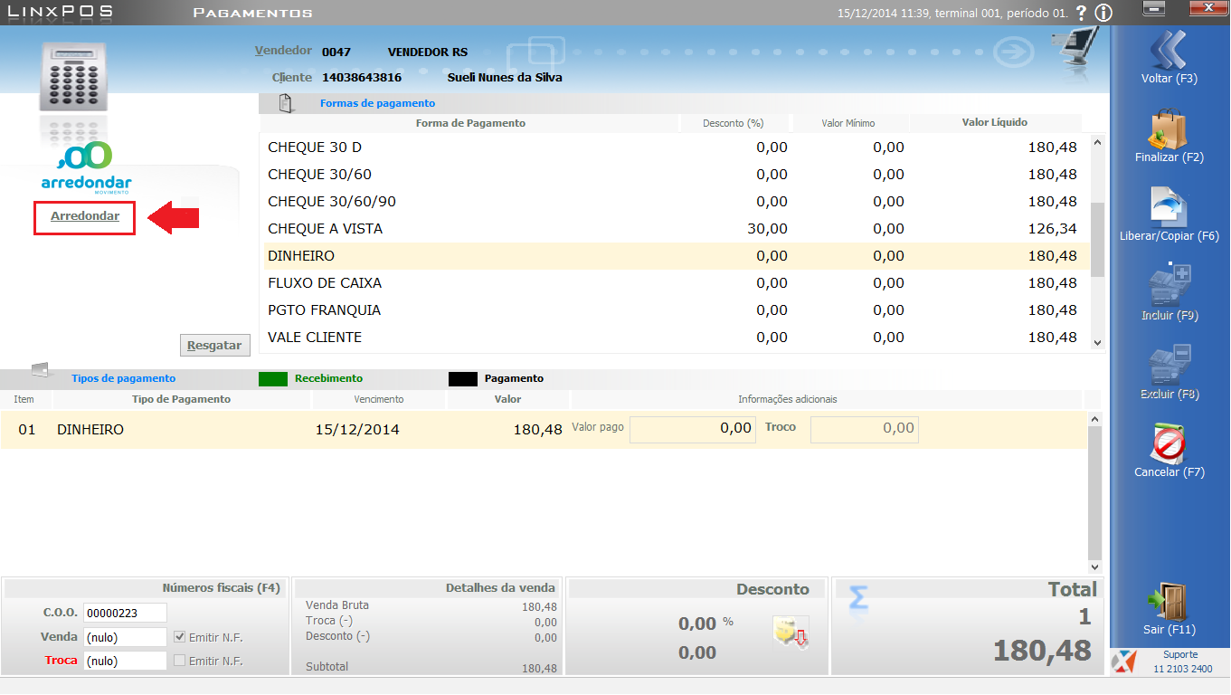The height and width of the screenshot is (695, 1231).
Task: Click the Vendedor label
Action: (283, 51)
